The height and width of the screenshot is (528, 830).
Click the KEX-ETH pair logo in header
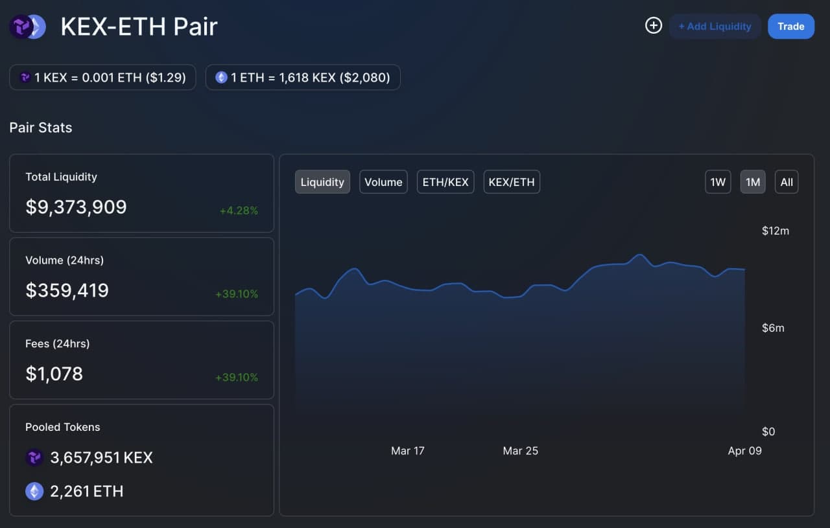tap(27, 27)
